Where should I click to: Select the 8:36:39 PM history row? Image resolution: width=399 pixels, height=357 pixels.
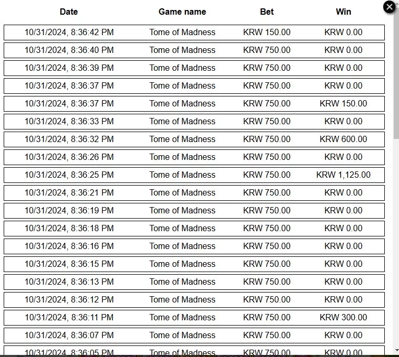[x=194, y=68]
